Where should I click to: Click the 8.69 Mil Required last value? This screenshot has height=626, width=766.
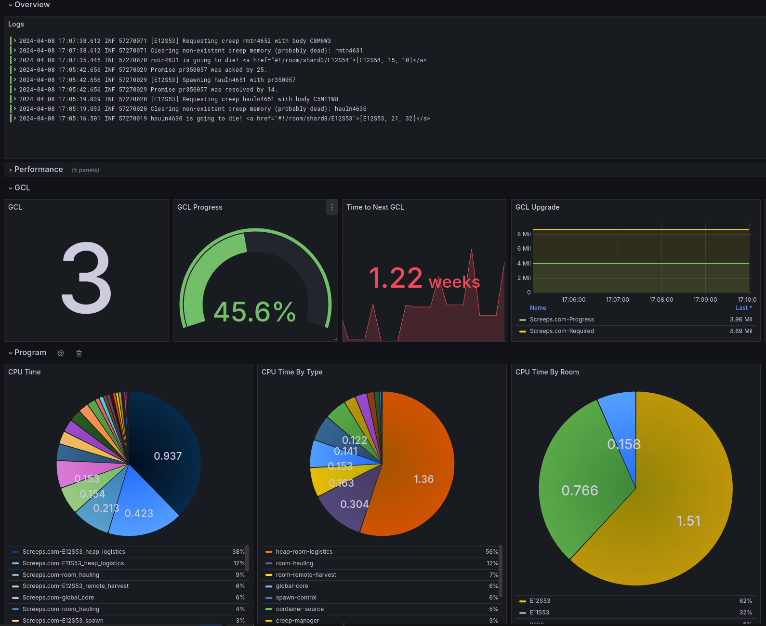pyautogui.click(x=741, y=331)
